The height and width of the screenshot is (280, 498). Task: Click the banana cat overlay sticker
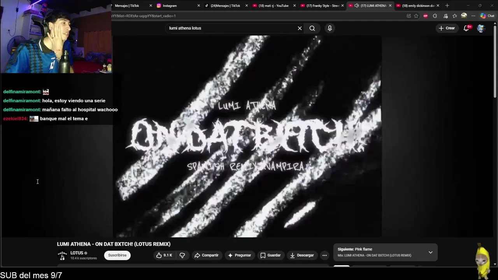(x=482, y=260)
